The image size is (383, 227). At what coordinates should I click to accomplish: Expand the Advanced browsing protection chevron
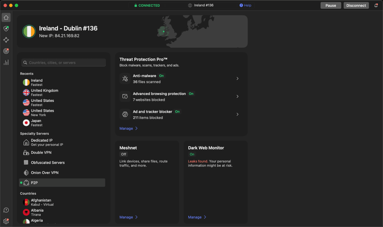(x=238, y=96)
